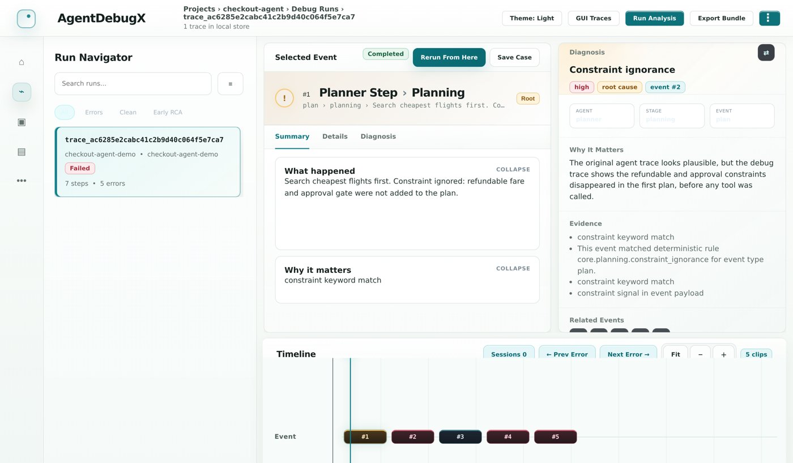Click the Next Error button
Viewport: 793px width, 463px height.
tap(628, 354)
